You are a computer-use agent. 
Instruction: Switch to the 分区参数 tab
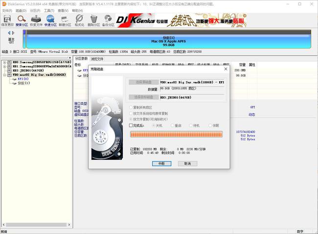pos(81,59)
